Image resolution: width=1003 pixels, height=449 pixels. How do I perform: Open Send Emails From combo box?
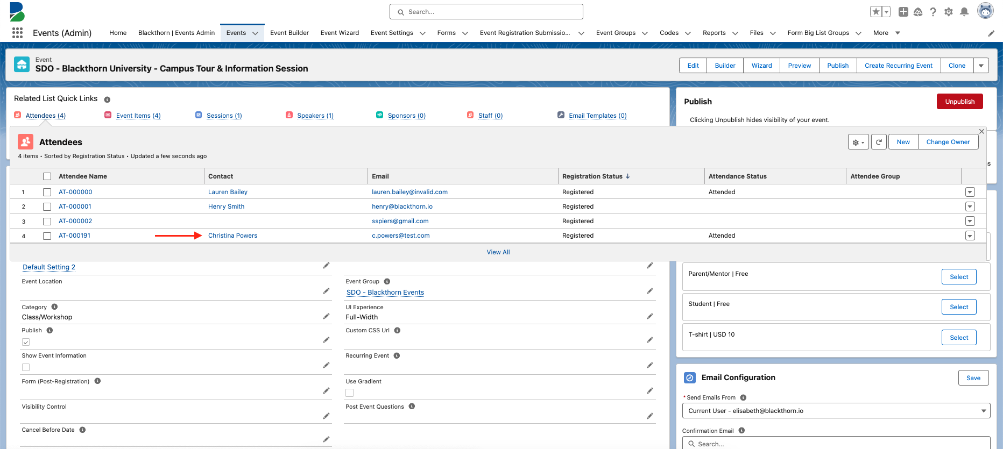pos(836,411)
